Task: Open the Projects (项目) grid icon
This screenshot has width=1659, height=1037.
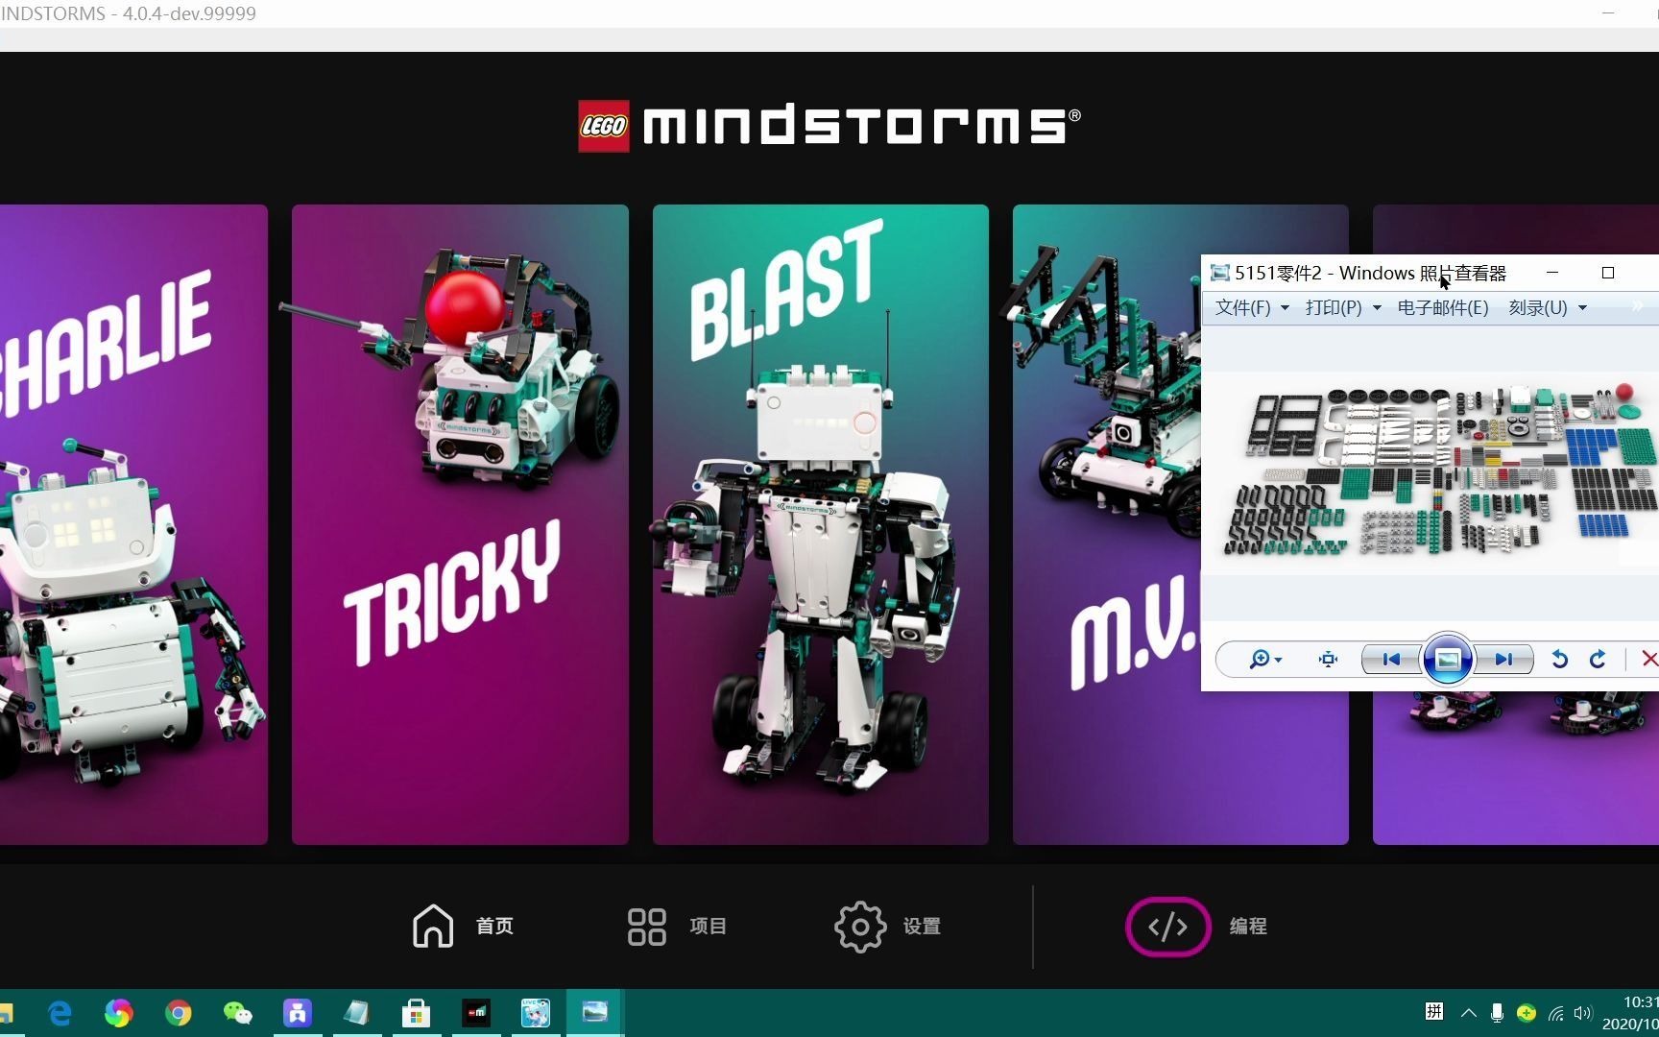Action: point(646,927)
